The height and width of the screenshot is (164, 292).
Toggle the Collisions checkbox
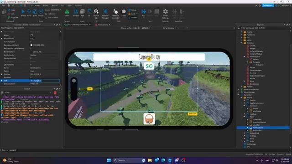tap(46, 14)
